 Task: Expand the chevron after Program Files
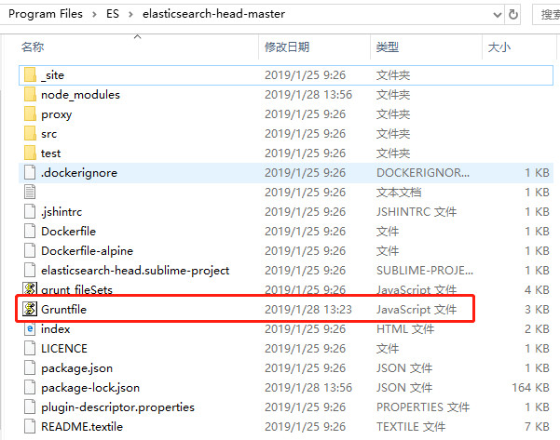click(x=94, y=14)
